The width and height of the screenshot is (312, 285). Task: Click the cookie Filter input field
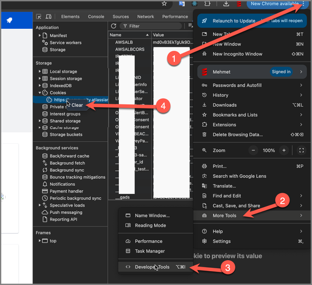[151, 26]
